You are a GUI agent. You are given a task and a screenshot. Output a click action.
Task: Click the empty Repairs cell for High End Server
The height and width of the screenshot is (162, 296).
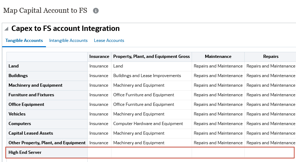(x=269, y=152)
